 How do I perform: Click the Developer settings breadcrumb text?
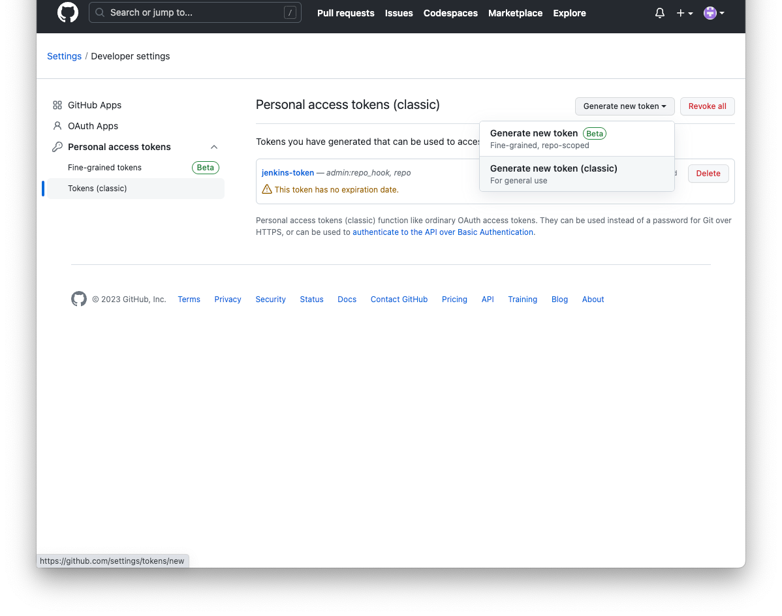click(x=130, y=56)
